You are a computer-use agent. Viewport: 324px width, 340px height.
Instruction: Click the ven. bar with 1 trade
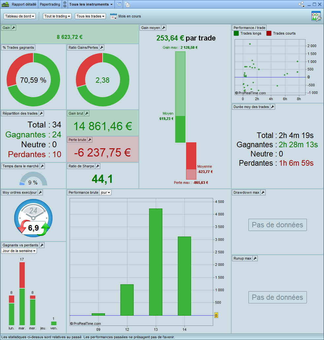point(54,323)
